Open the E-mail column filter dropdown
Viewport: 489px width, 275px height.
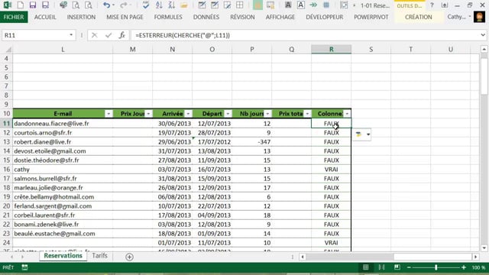click(108, 114)
